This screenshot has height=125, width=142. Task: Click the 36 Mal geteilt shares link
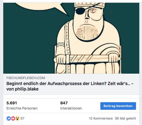pyautogui.click(x=125, y=118)
